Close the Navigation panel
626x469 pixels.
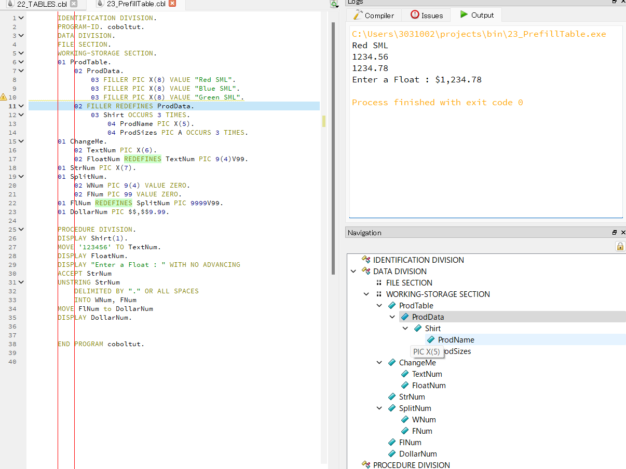click(623, 233)
